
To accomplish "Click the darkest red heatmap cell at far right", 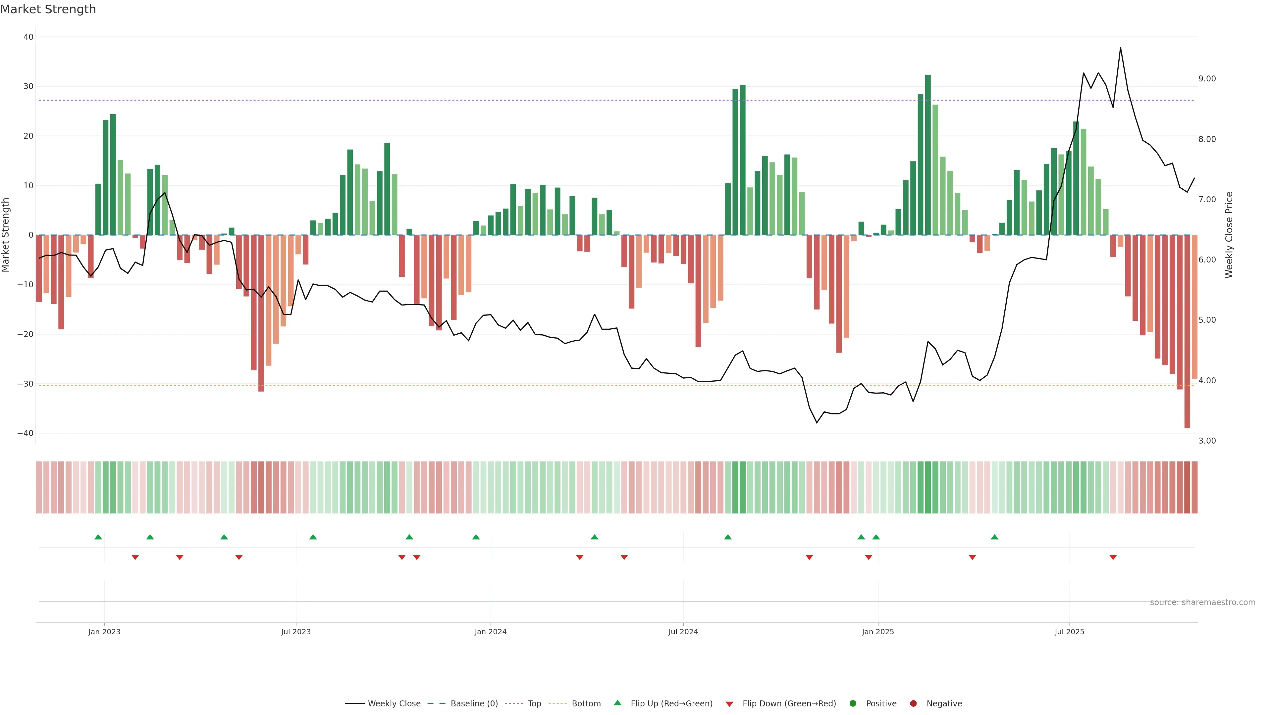I will tap(1187, 488).
